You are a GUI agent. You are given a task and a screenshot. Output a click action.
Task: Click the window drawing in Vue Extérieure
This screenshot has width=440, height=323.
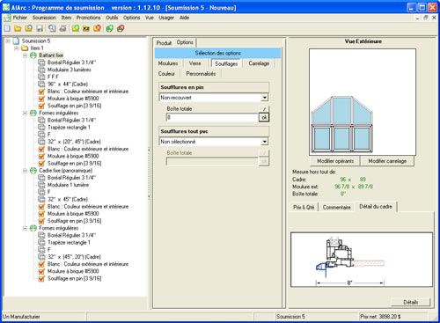coord(341,124)
